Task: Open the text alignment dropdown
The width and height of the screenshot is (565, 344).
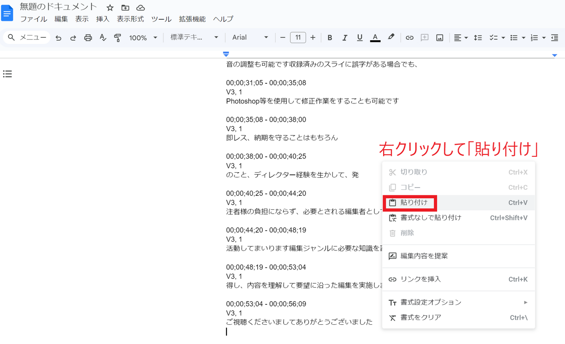Action: pyautogui.click(x=461, y=38)
